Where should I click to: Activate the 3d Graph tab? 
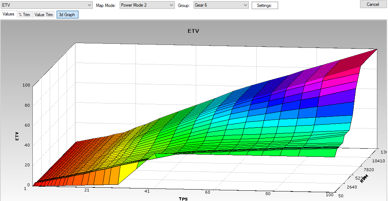pyautogui.click(x=67, y=15)
